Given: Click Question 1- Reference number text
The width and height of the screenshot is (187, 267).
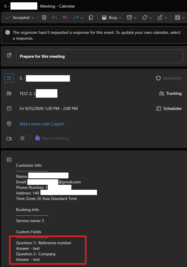Looking at the screenshot, I should [x=44, y=243].
